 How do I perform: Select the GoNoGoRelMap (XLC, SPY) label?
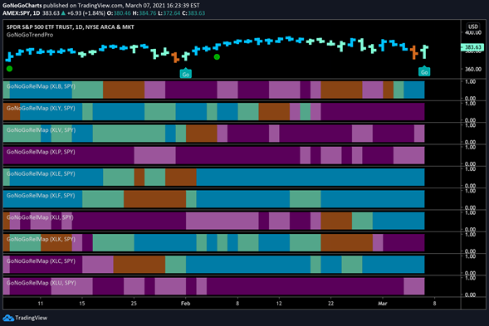tap(41, 260)
